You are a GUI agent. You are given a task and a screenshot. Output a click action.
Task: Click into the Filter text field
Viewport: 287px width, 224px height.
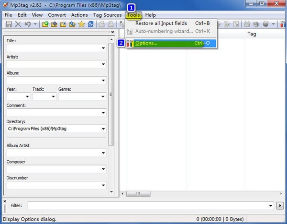tap(148, 206)
